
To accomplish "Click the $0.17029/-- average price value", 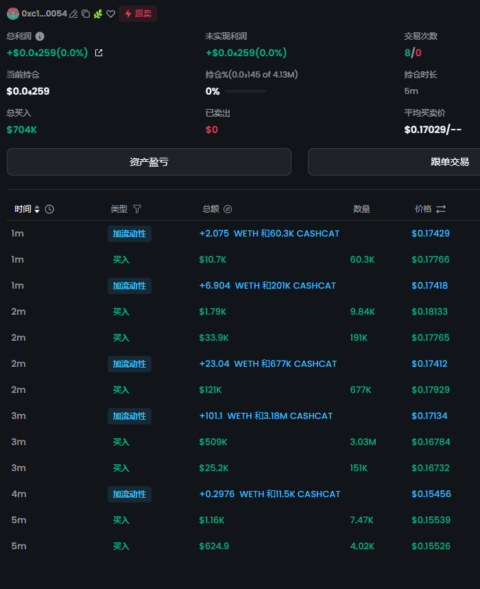I will (x=433, y=130).
